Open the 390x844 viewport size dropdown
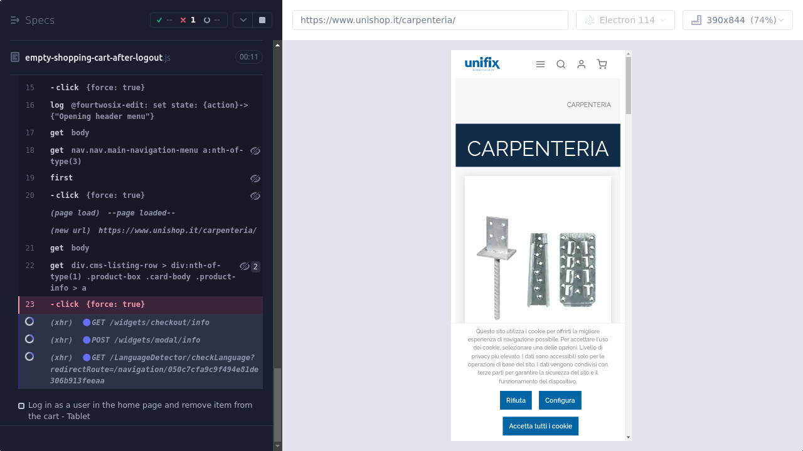803x451 pixels. 737,20
